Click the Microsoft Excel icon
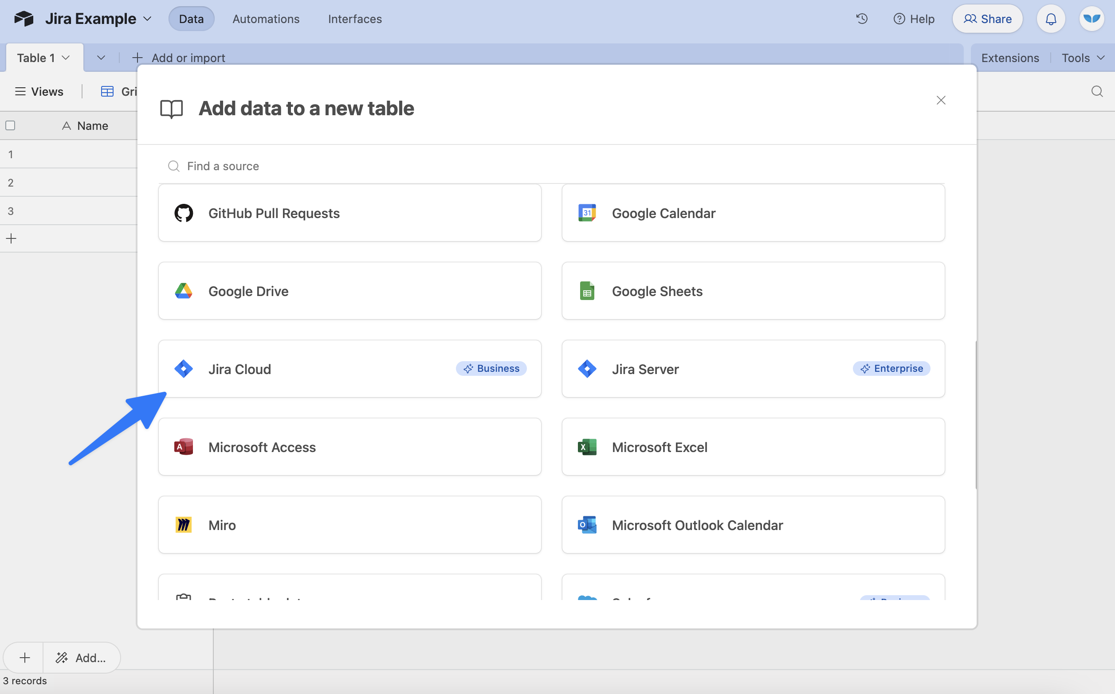The image size is (1115, 694). pos(587,447)
